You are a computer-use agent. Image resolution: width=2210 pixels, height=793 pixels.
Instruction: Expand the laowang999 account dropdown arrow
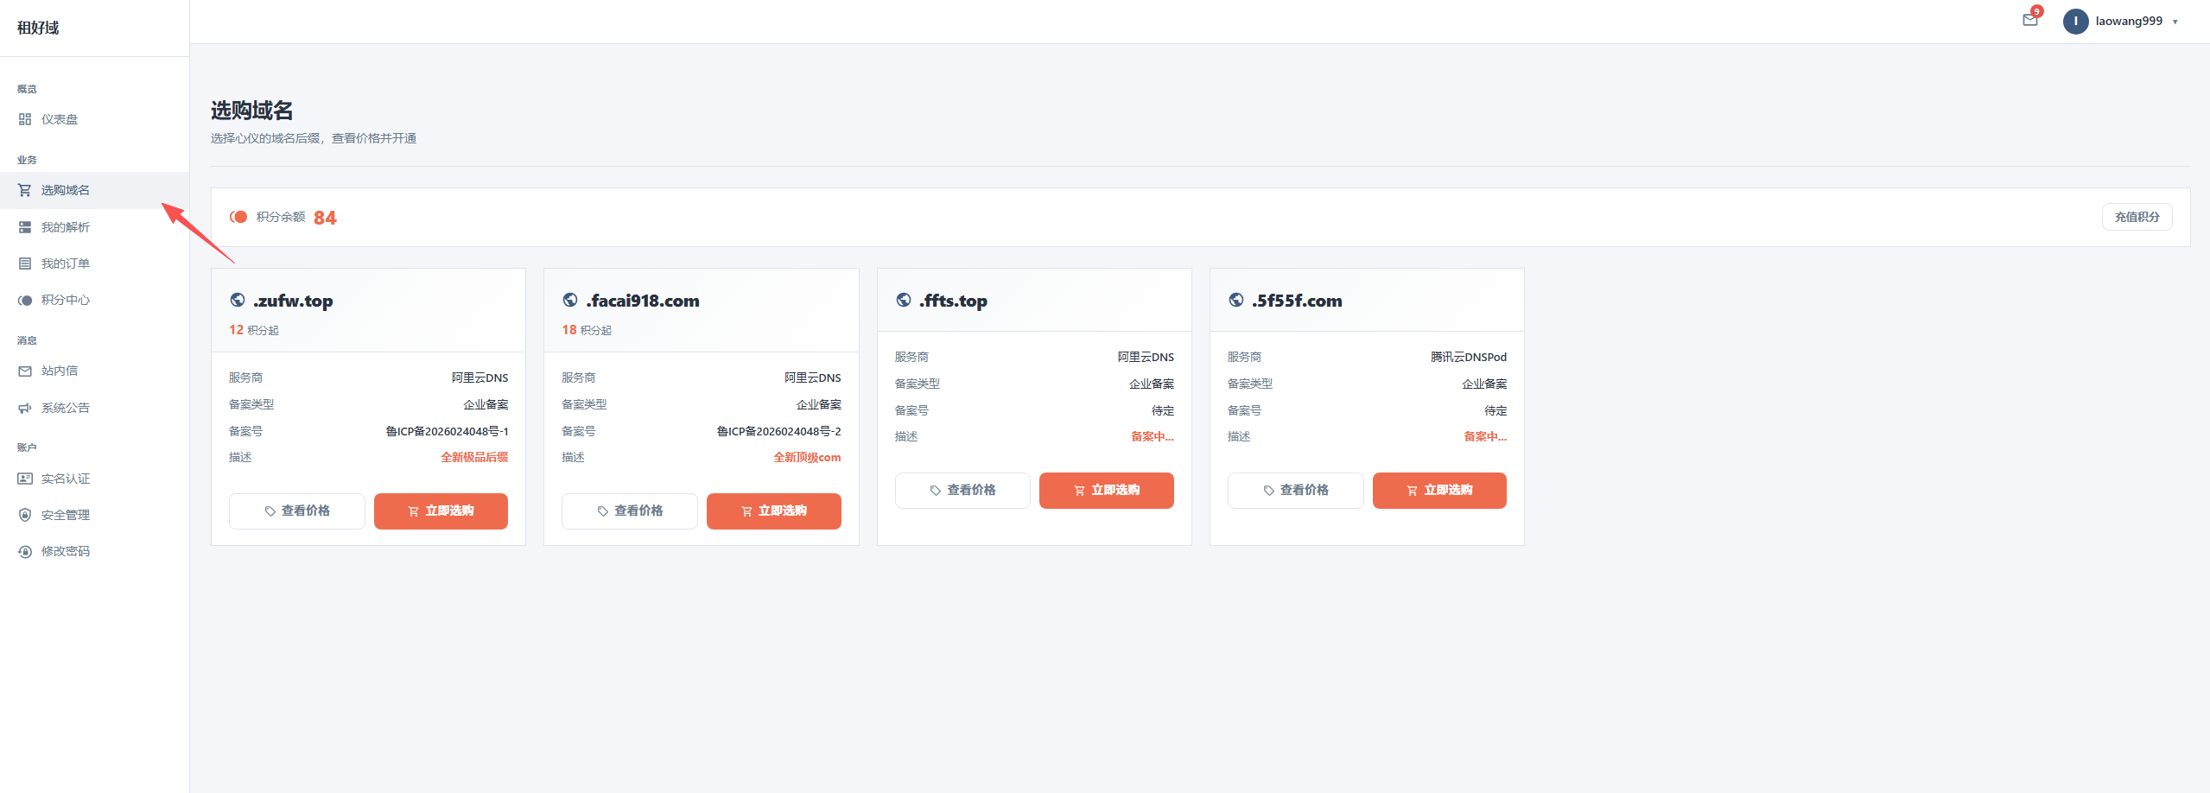(2175, 22)
